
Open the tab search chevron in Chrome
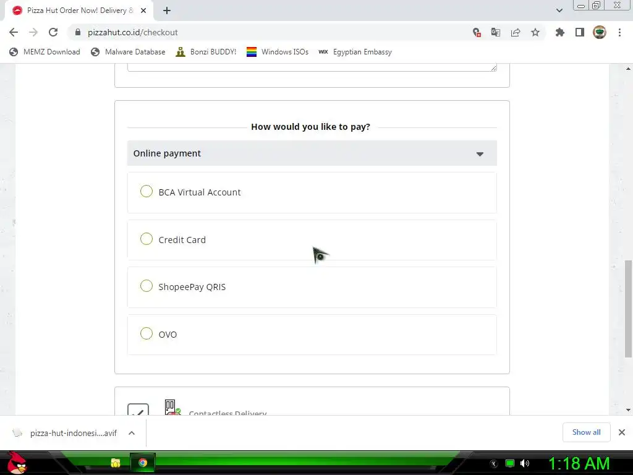pos(559,11)
